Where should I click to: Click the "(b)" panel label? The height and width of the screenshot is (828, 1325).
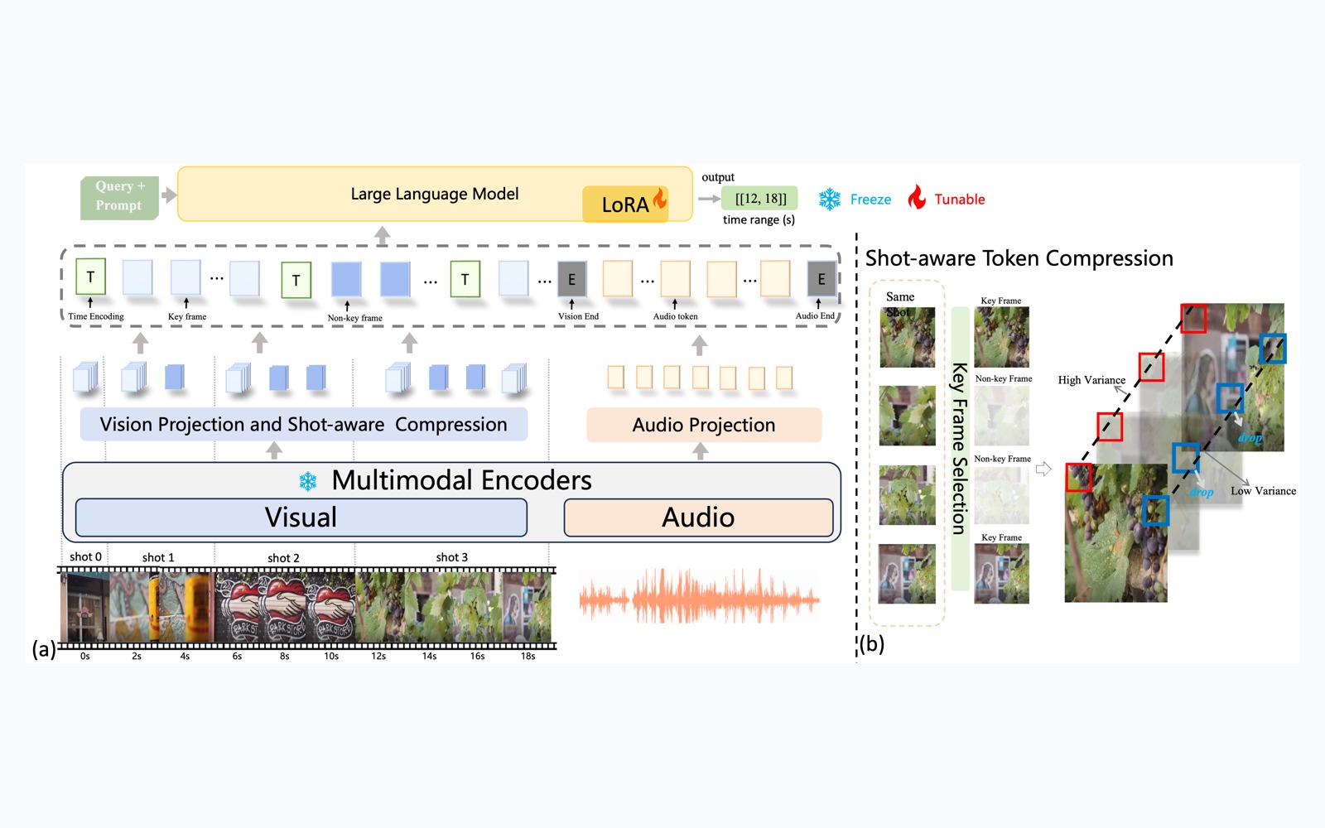871,643
